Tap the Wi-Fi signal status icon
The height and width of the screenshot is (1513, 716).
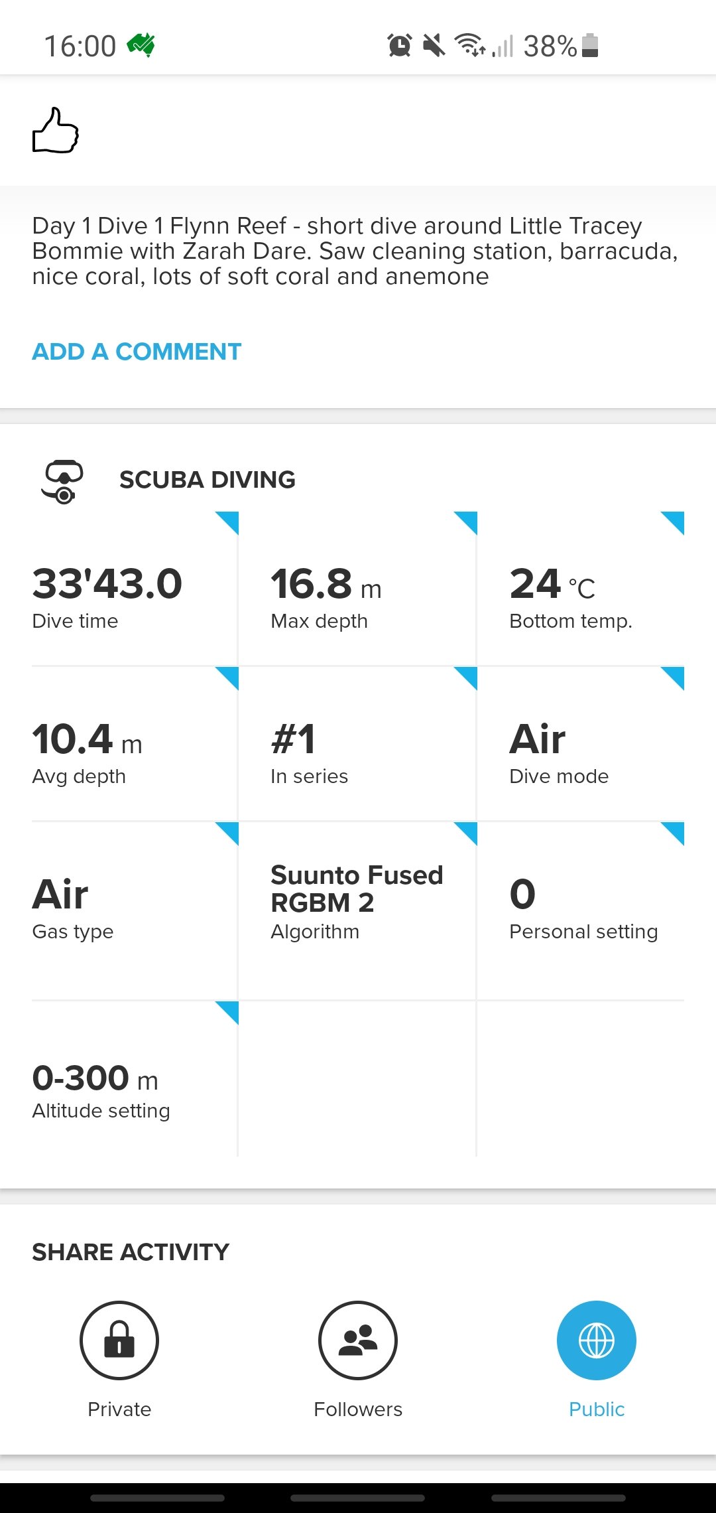tap(469, 46)
